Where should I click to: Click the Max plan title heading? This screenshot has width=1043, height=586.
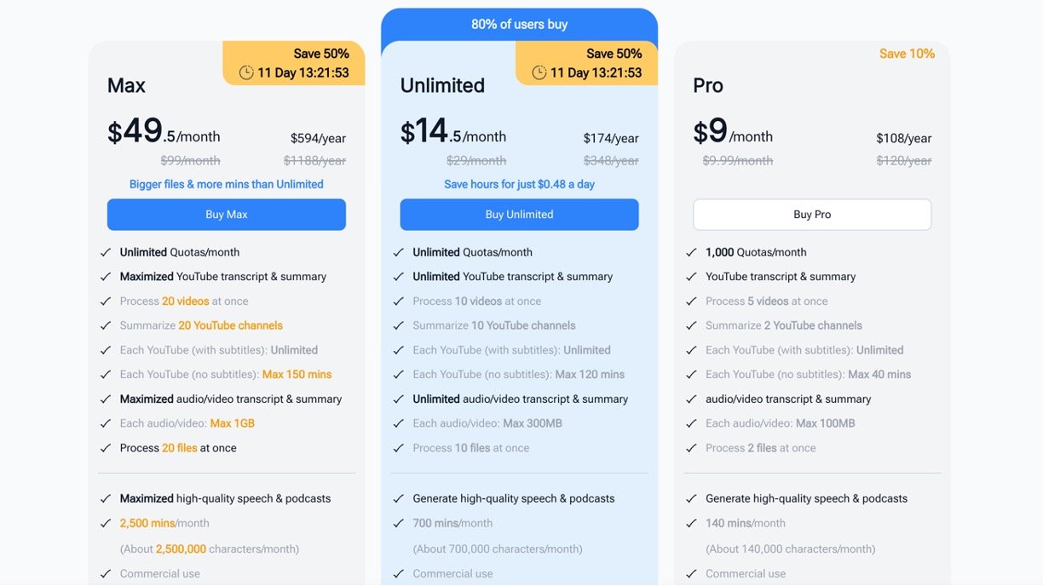(x=126, y=85)
